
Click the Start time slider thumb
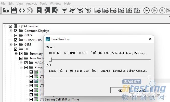point(50,59)
